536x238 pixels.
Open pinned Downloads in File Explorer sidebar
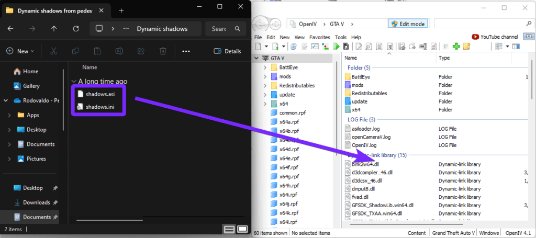[x=36, y=202]
